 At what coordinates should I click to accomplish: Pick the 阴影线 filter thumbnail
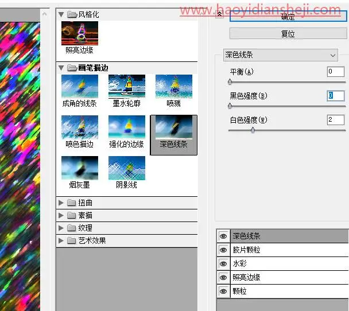pyautogui.click(x=127, y=168)
